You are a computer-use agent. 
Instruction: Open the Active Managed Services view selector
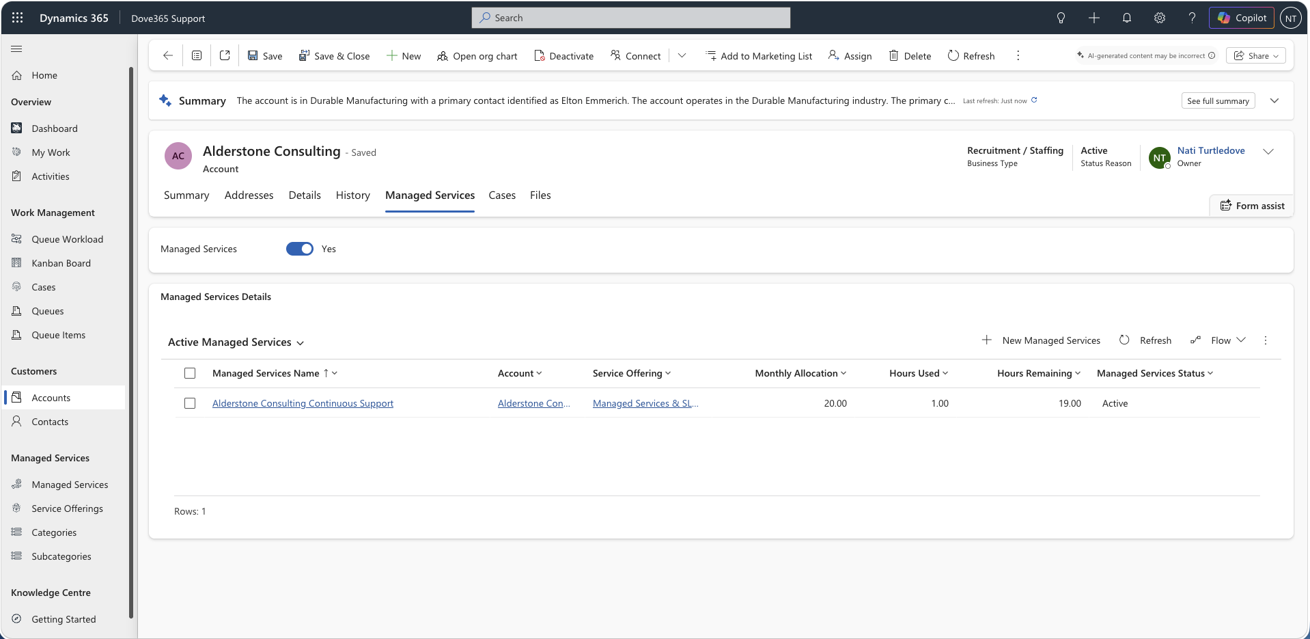(x=236, y=342)
